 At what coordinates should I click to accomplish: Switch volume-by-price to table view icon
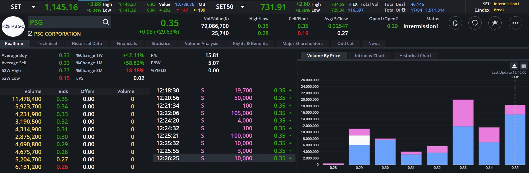pos(524,66)
